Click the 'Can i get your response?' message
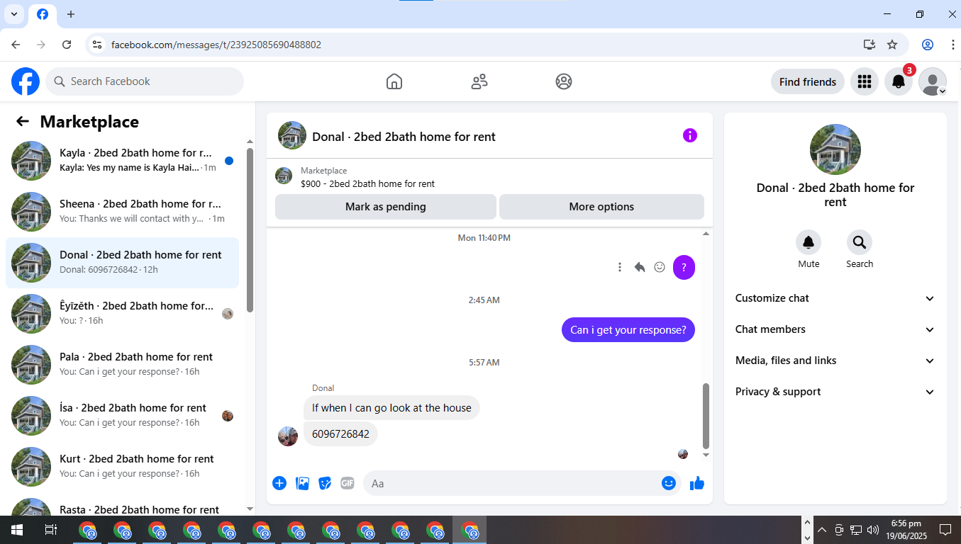 (x=628, y=329)
